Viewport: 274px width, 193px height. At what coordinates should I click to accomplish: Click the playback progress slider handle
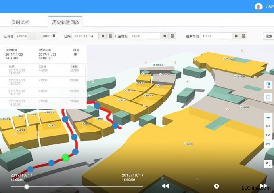(x=27, y=187)
